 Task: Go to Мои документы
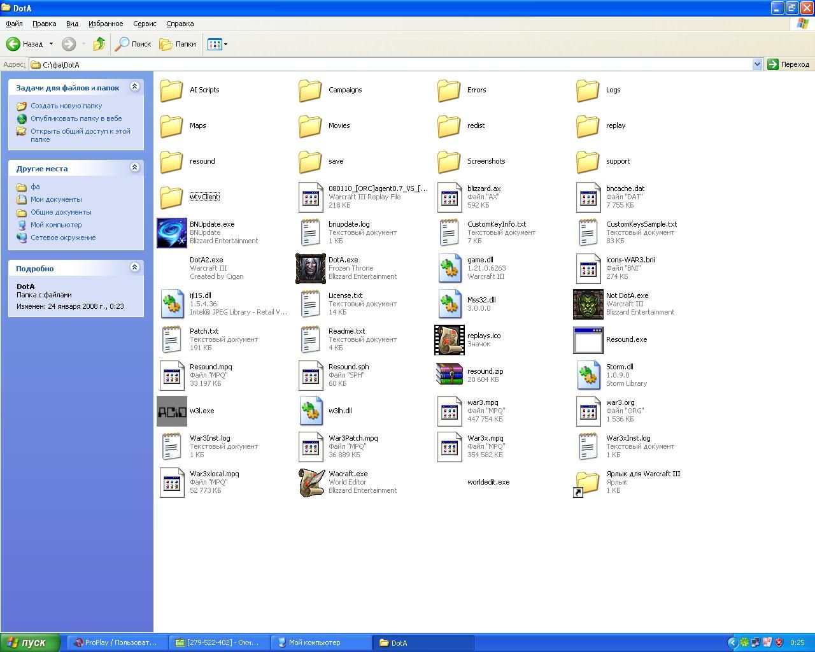(x=56, y=199)
